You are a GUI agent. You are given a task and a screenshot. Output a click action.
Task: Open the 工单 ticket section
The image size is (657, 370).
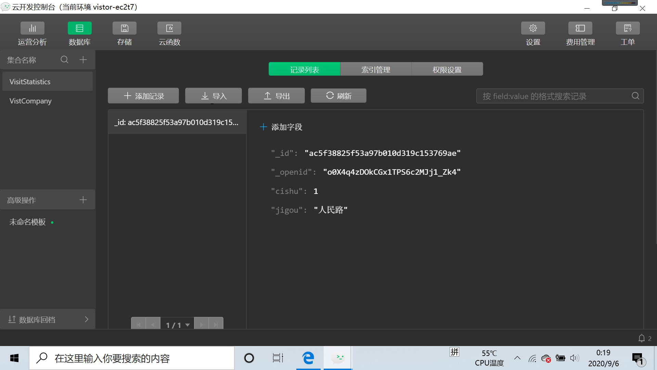[628, 34]
